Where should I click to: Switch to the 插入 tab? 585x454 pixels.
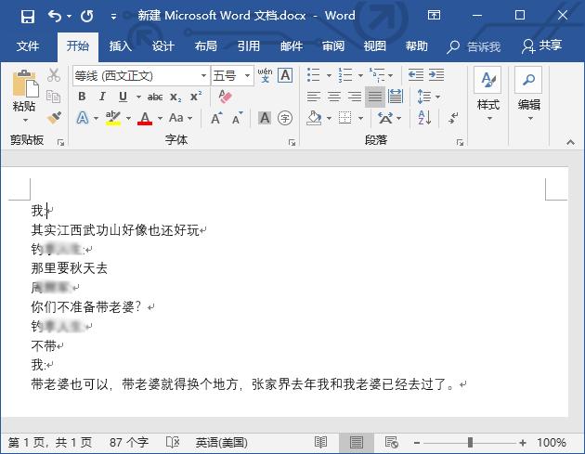120,46
